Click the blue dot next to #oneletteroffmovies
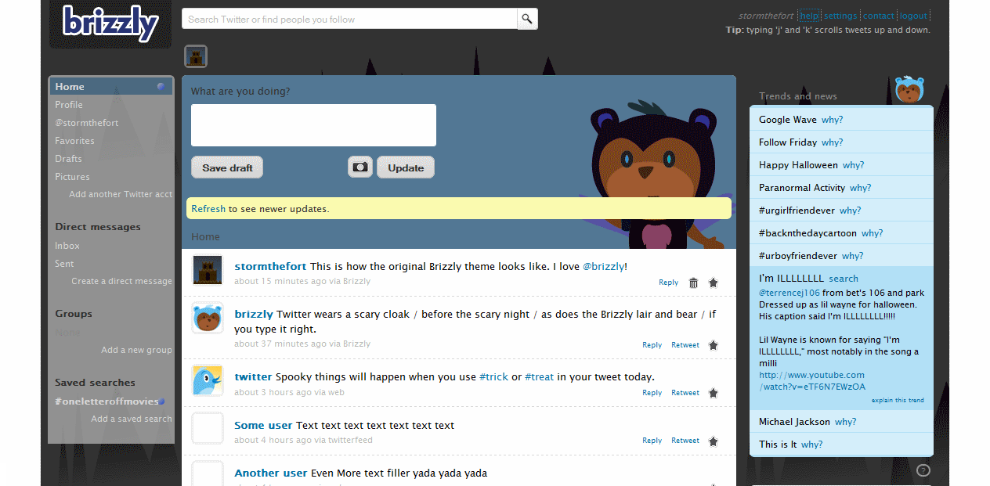Viewport: 990px width, 486px height. [x=162, y=401]
